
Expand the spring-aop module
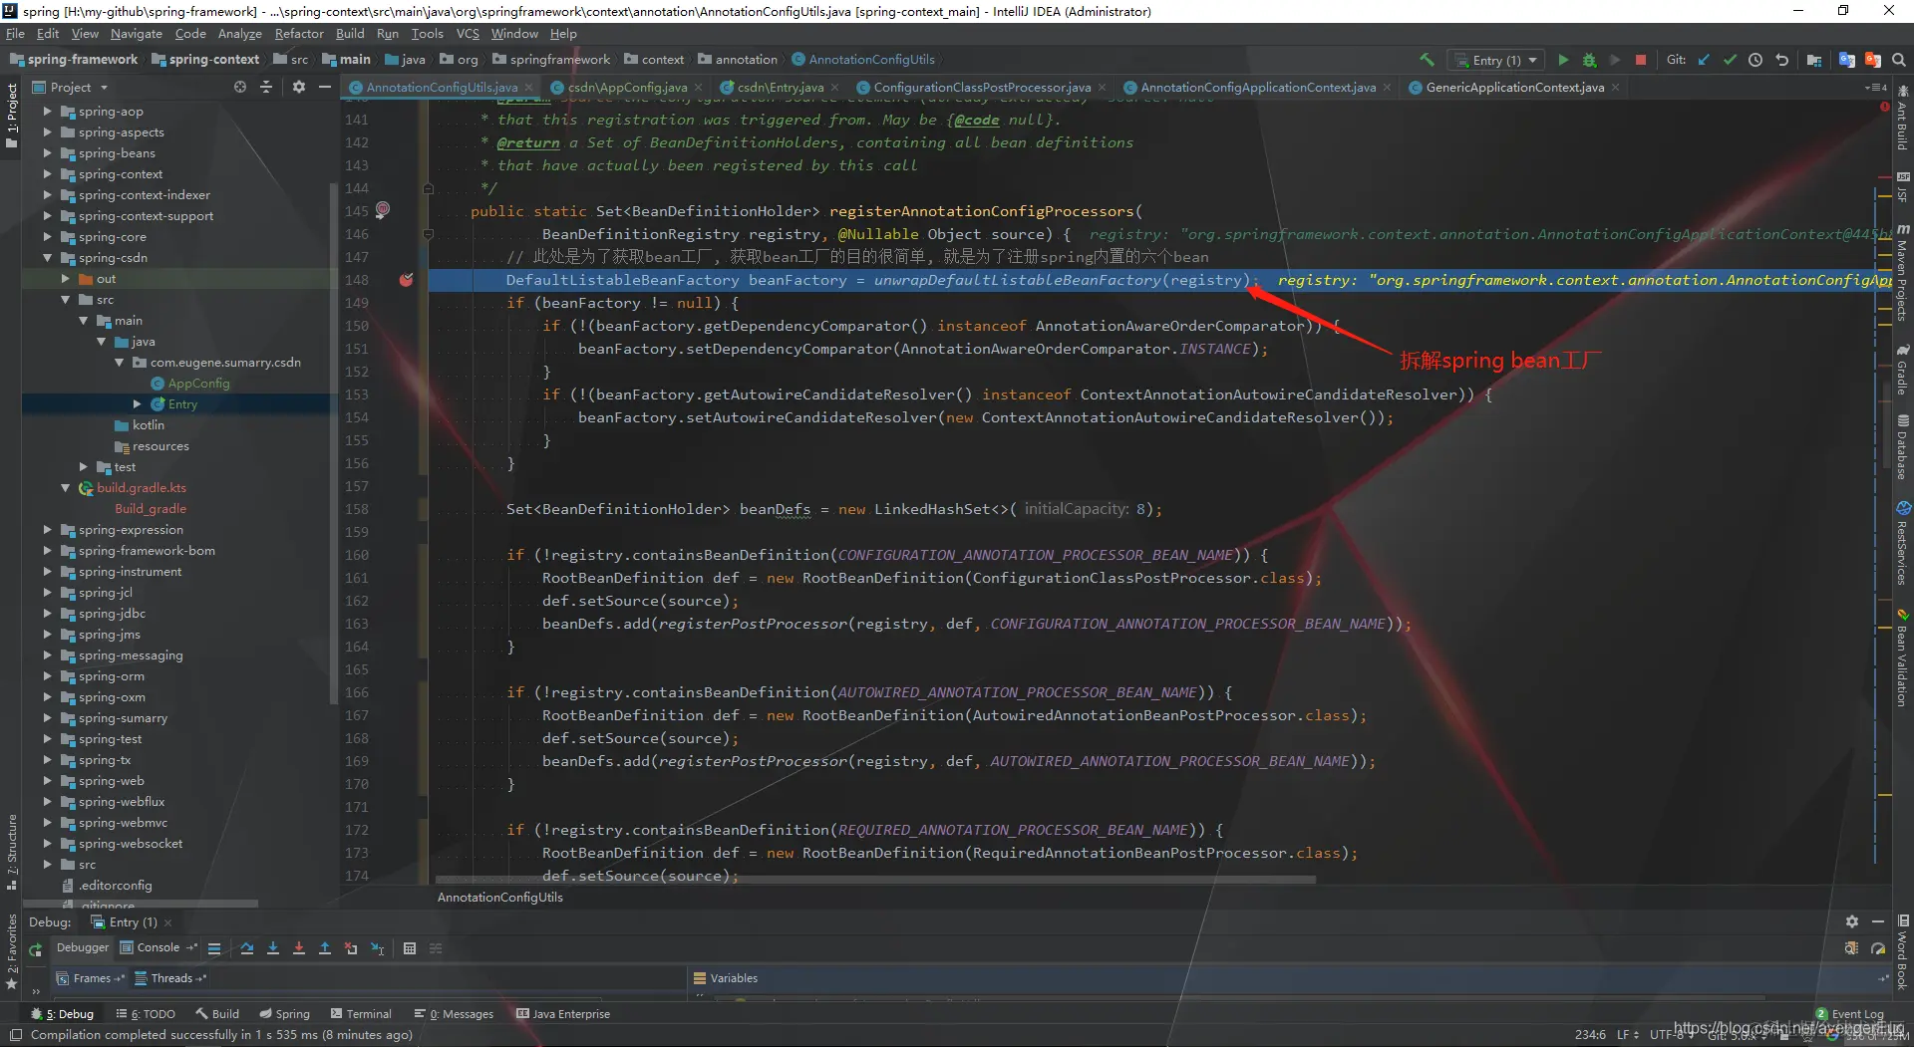pos(47,112)
